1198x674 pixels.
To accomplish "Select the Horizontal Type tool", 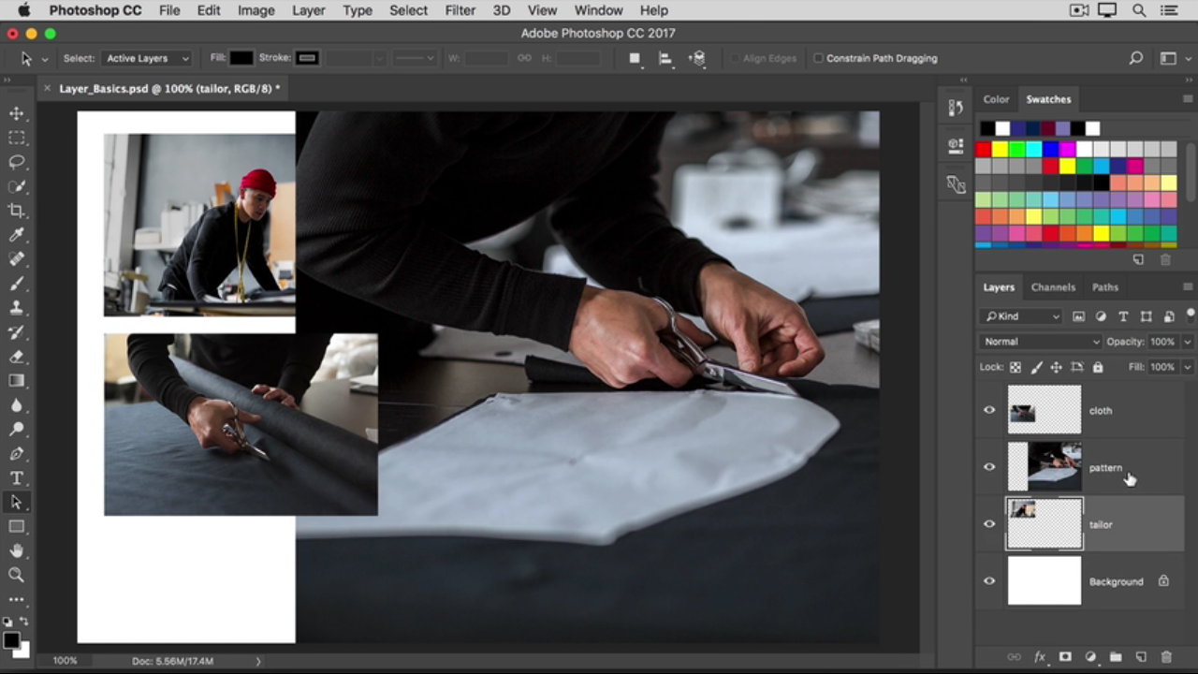I will pyautogui.click(x=17, y=478).
